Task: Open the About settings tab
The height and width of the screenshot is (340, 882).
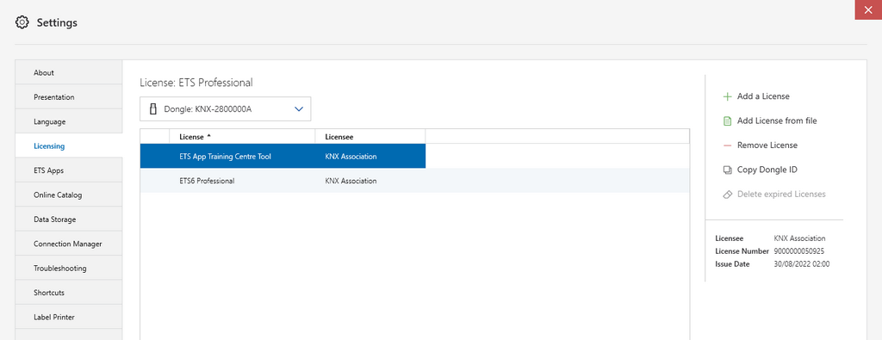Action: 69,72
